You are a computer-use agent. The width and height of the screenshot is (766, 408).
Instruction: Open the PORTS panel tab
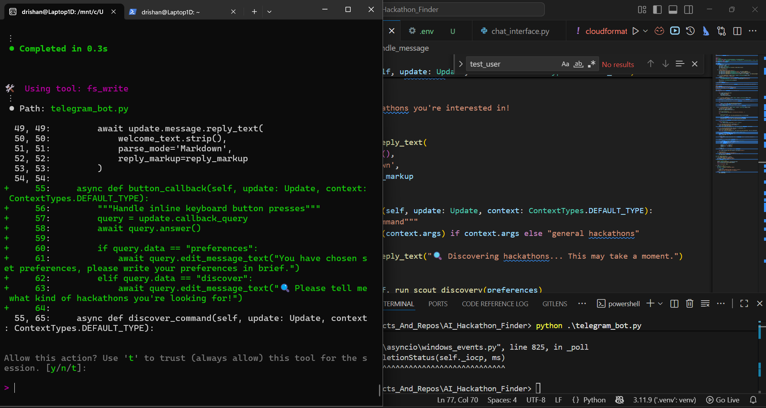click(x=438, y=304)
